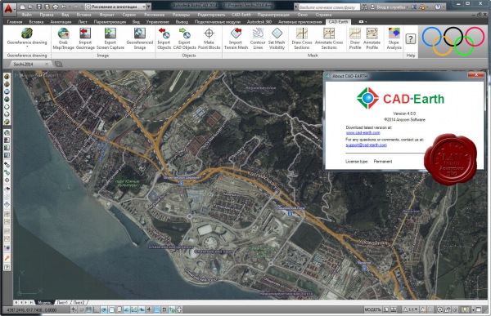The image size is (491, 316).
Task: Click the first-layout navigation arrow
Action: (16, 303)
